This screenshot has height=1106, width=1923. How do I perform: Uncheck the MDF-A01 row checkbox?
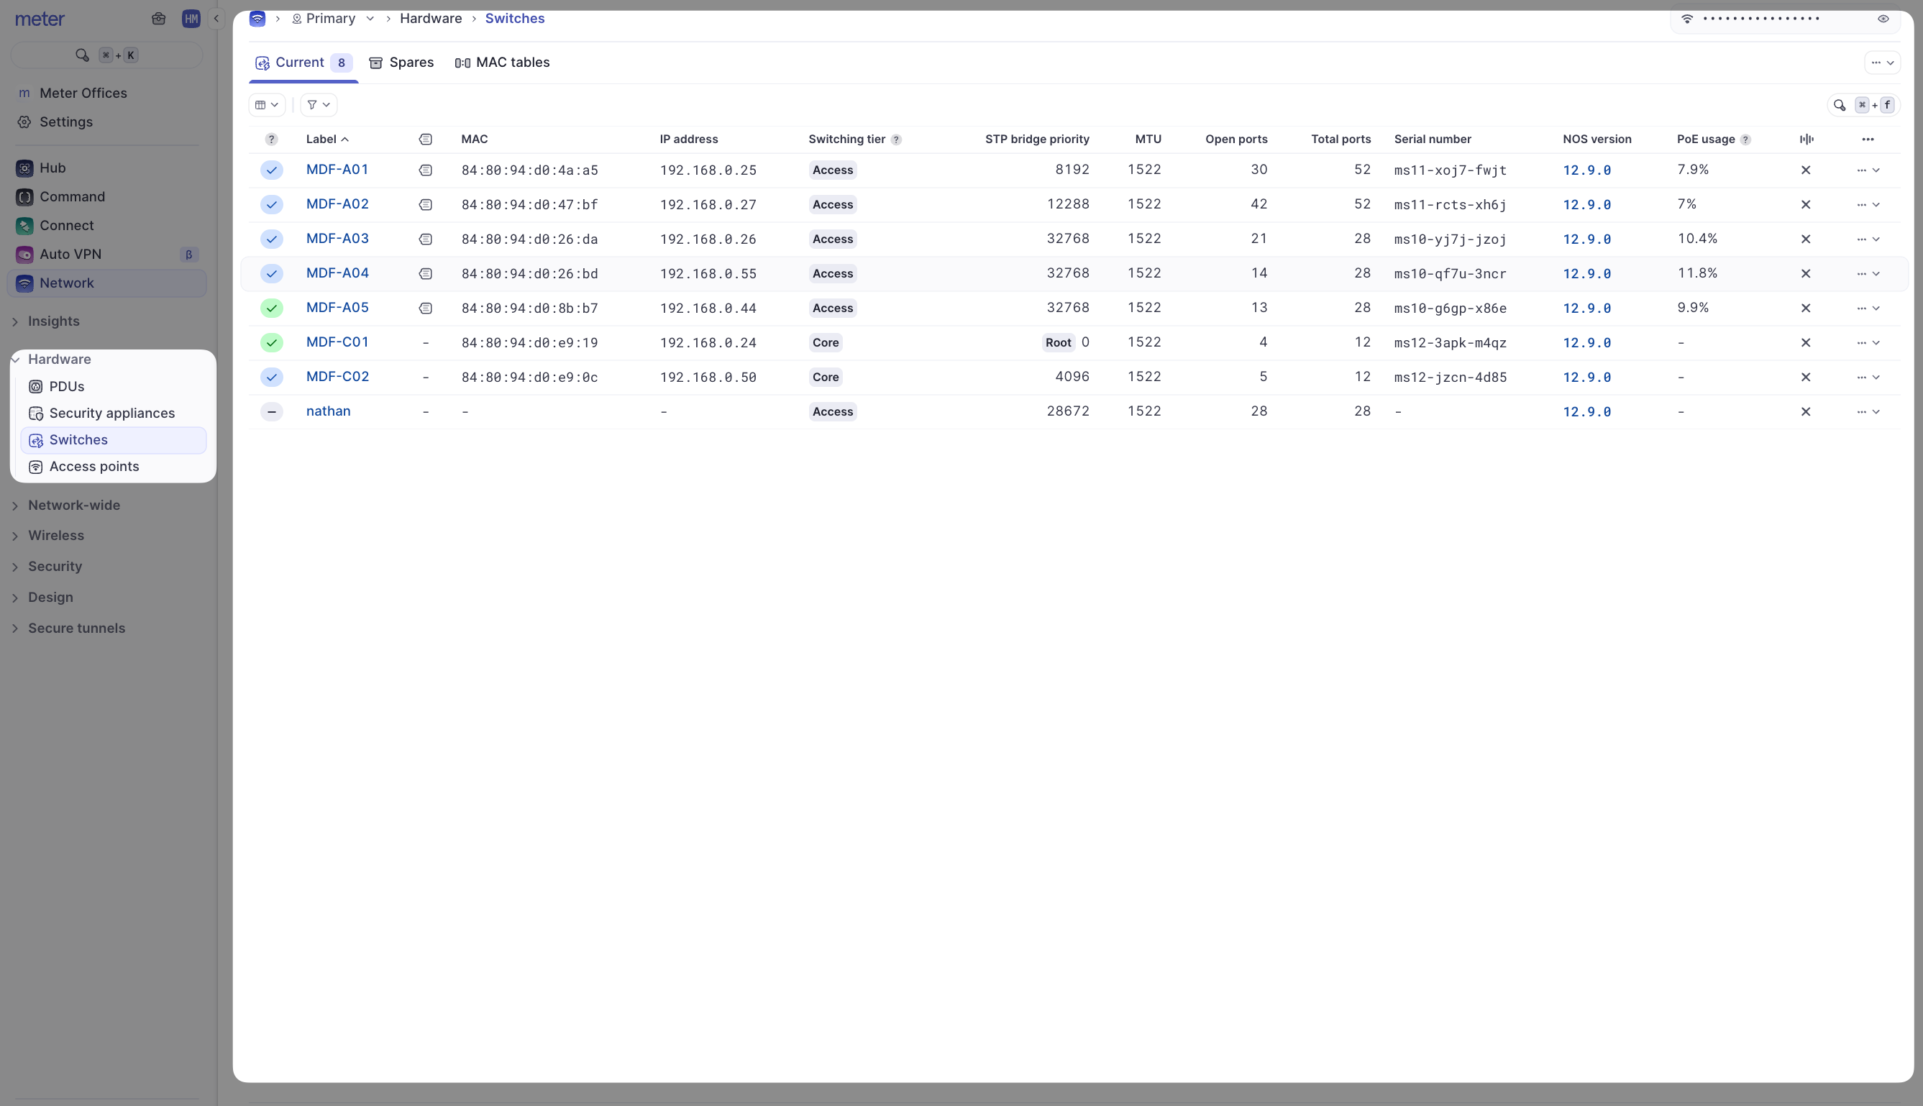(x=271, y=170)
